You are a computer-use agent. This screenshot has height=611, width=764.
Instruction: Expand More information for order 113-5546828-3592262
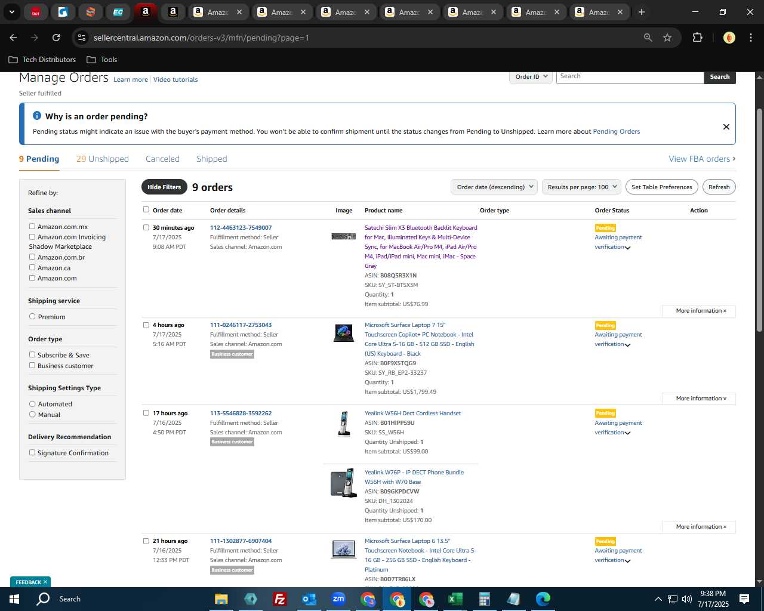click(699, 527)
